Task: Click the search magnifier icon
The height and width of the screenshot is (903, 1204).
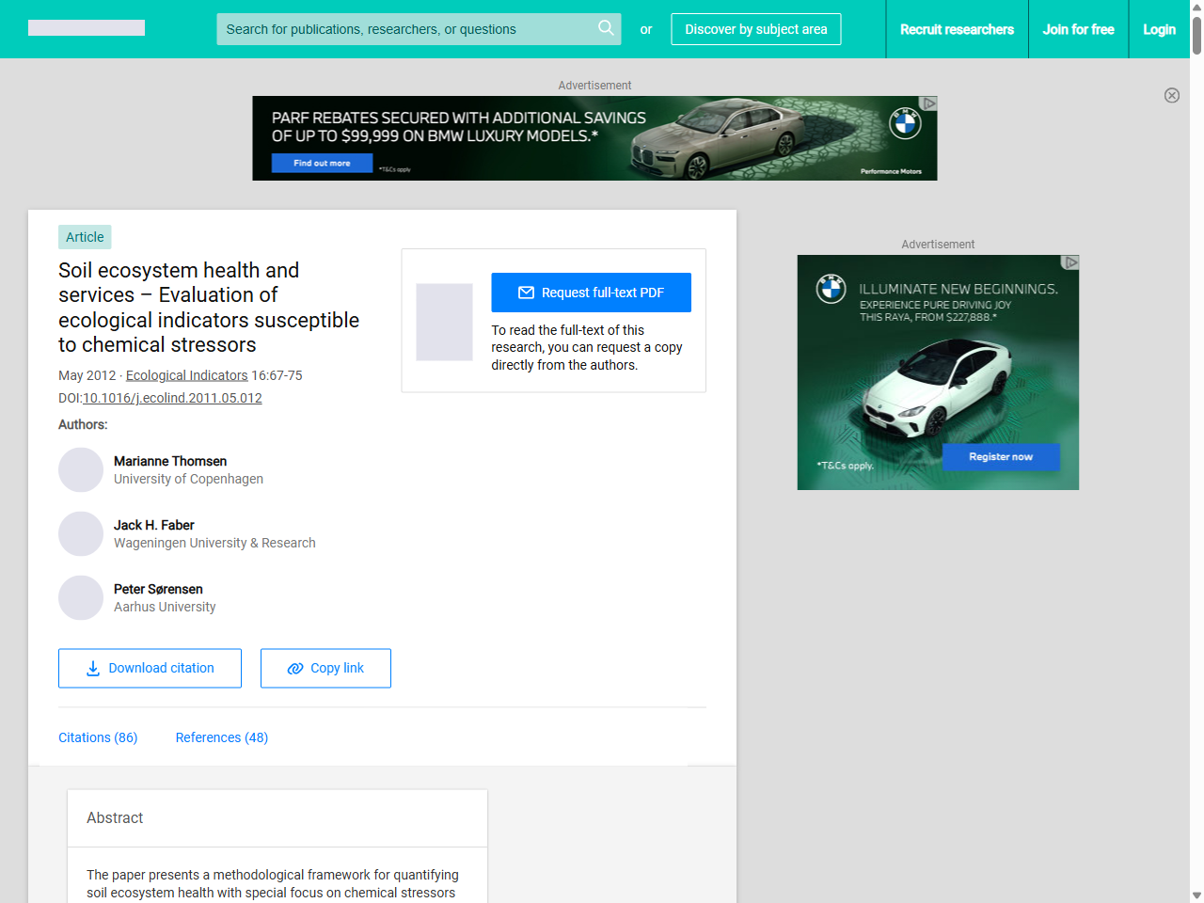Action: (606, 29)
